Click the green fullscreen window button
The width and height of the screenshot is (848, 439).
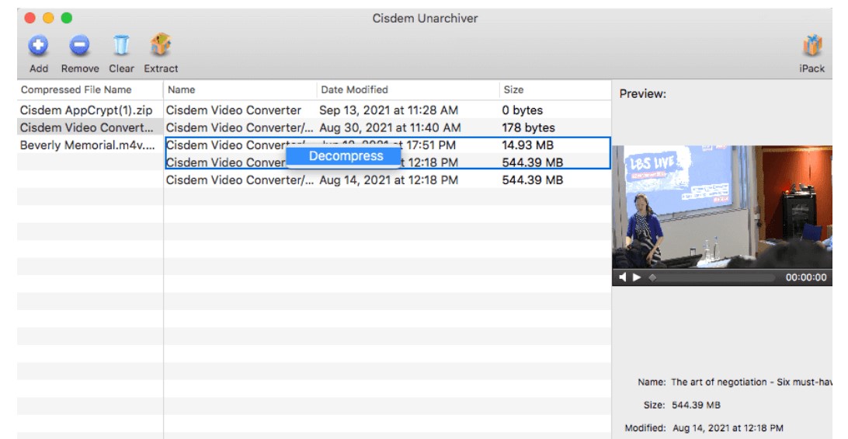67,17
